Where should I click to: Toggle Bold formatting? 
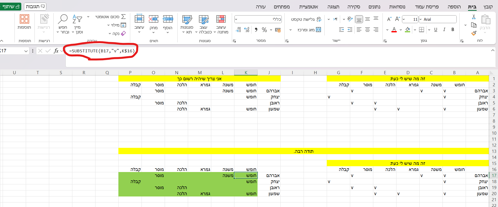[x=453, y=29]
